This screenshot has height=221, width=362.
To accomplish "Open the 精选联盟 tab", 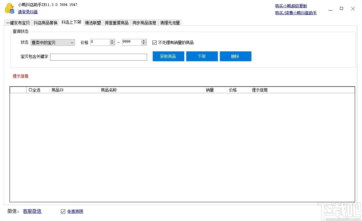I will 93,23.
